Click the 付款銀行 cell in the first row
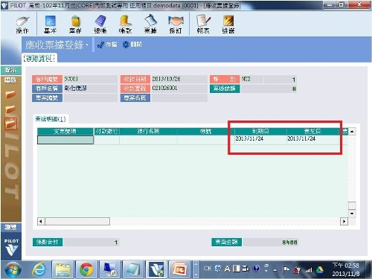 [x=106, y=140]
